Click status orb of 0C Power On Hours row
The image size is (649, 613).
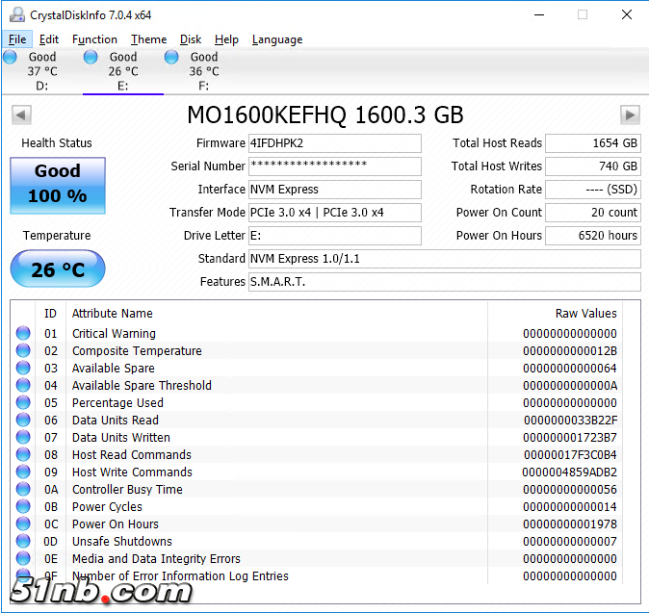23,524
